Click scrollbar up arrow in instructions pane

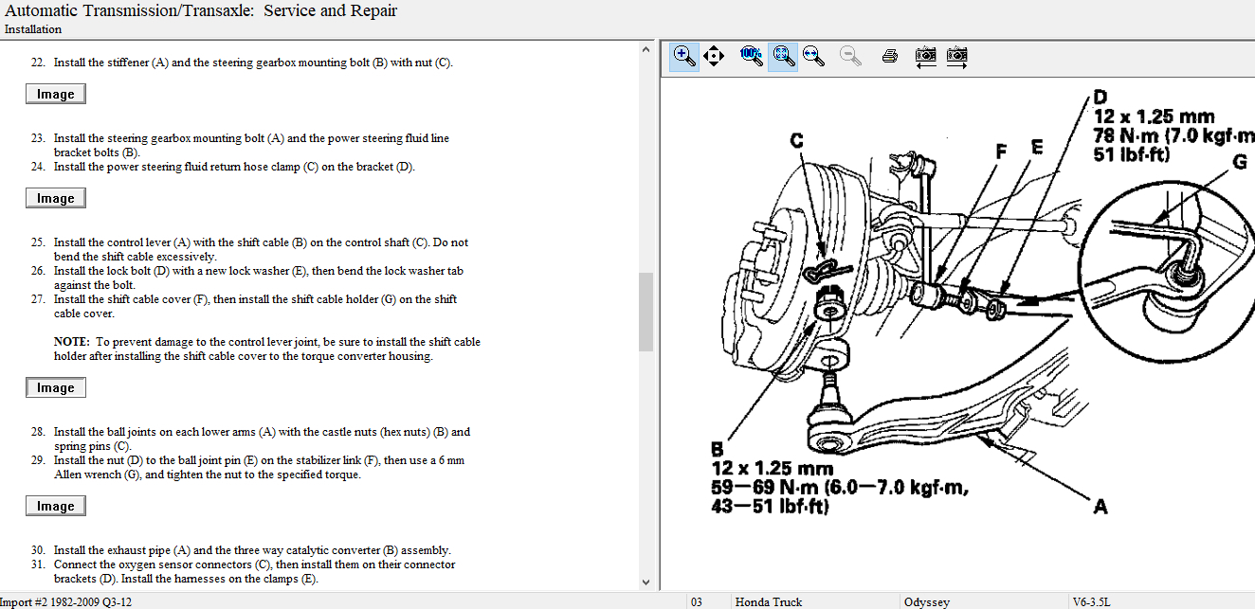point(646,49)
